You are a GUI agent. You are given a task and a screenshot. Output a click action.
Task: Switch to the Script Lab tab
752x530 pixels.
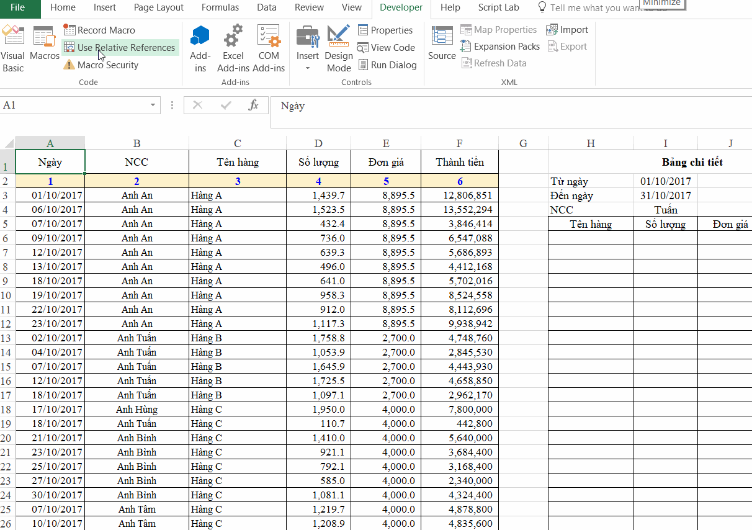[499, 8]
